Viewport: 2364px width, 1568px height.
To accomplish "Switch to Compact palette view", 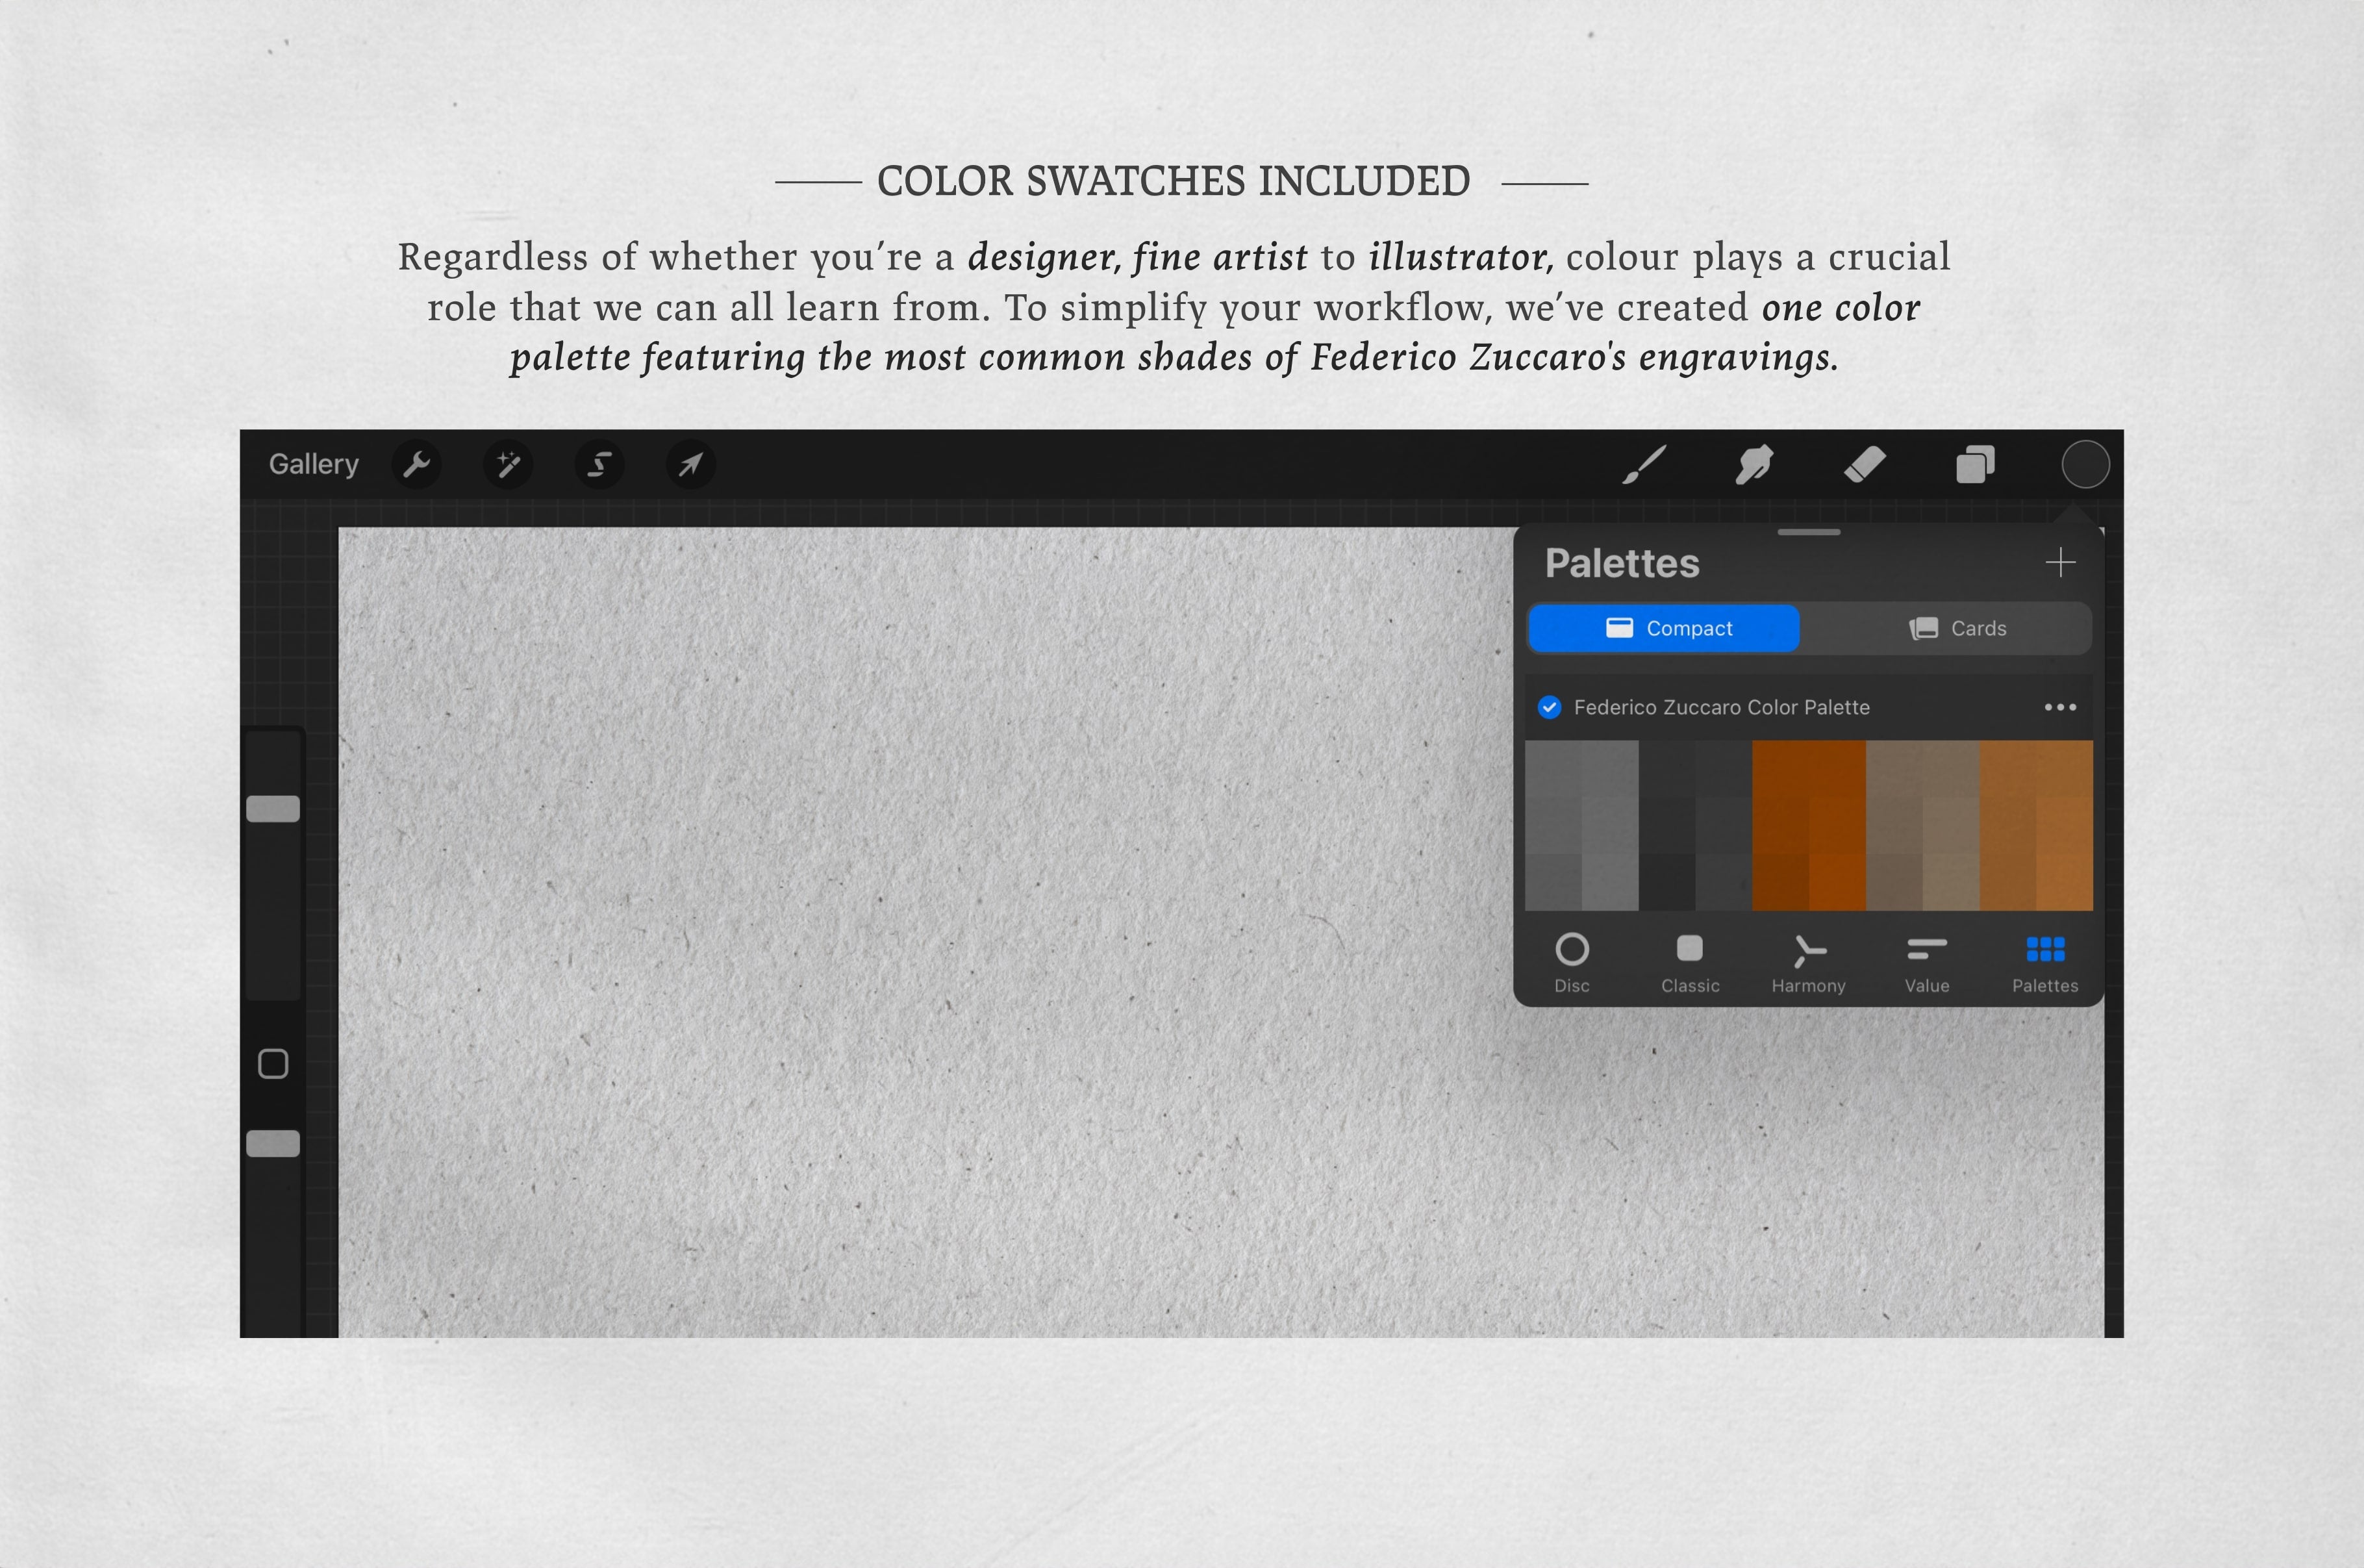I will [x=1663, y=627].
